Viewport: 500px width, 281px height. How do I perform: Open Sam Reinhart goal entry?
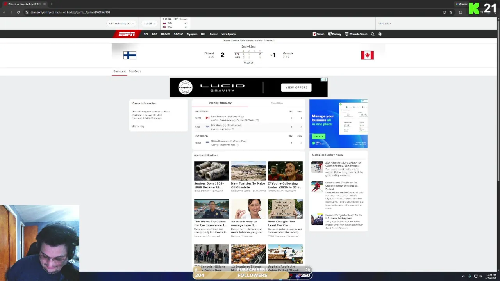click(x=248, y=118)
